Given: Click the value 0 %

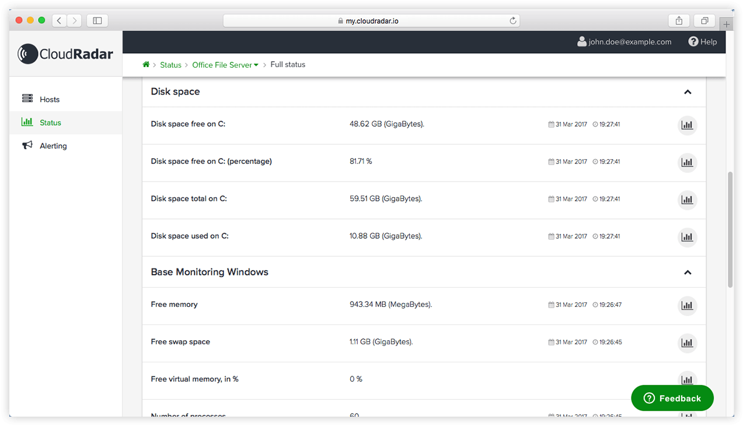Looking at the screenshot, I should pyautogui.click(x=356, y=379).
